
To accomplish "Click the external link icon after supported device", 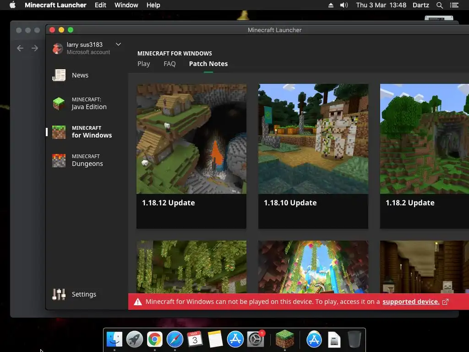I will click(445, 302).
